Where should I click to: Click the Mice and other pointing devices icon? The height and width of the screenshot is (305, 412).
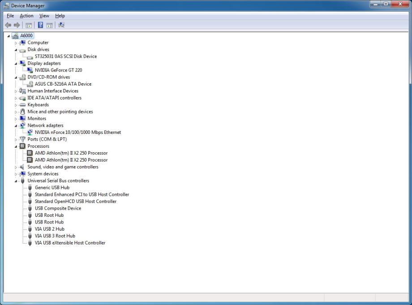click(x=22, y=112)
